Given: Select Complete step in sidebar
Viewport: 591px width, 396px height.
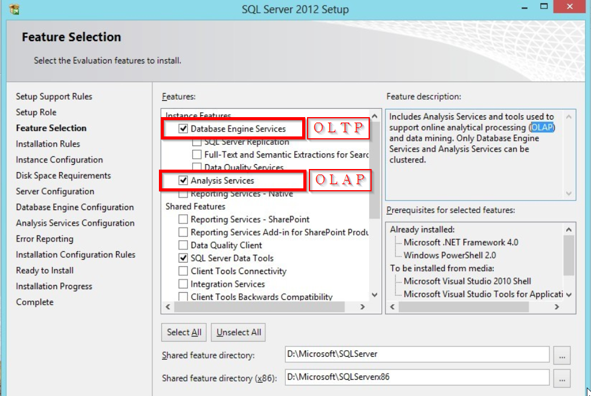Looking at the screenshot, I should [x=34, y=302].
